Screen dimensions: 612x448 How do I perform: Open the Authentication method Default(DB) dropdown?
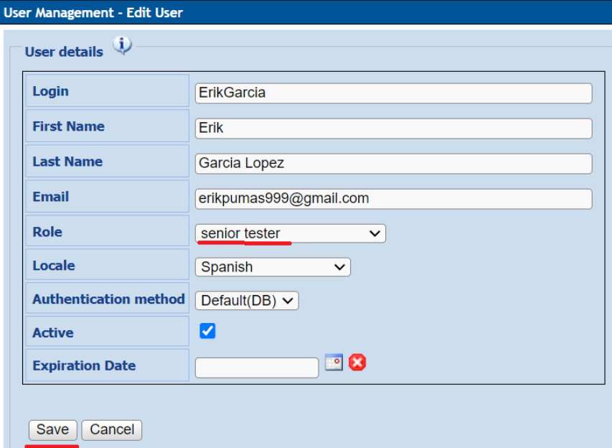[247, 301]
